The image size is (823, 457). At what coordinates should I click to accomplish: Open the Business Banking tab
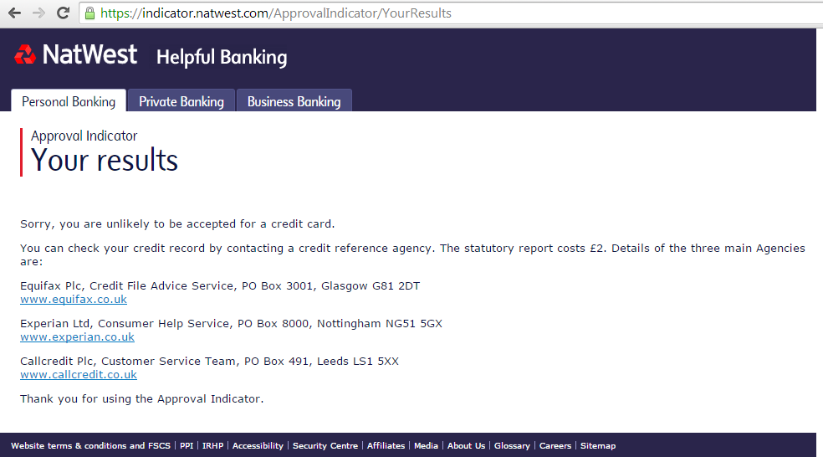coord(294,100)
